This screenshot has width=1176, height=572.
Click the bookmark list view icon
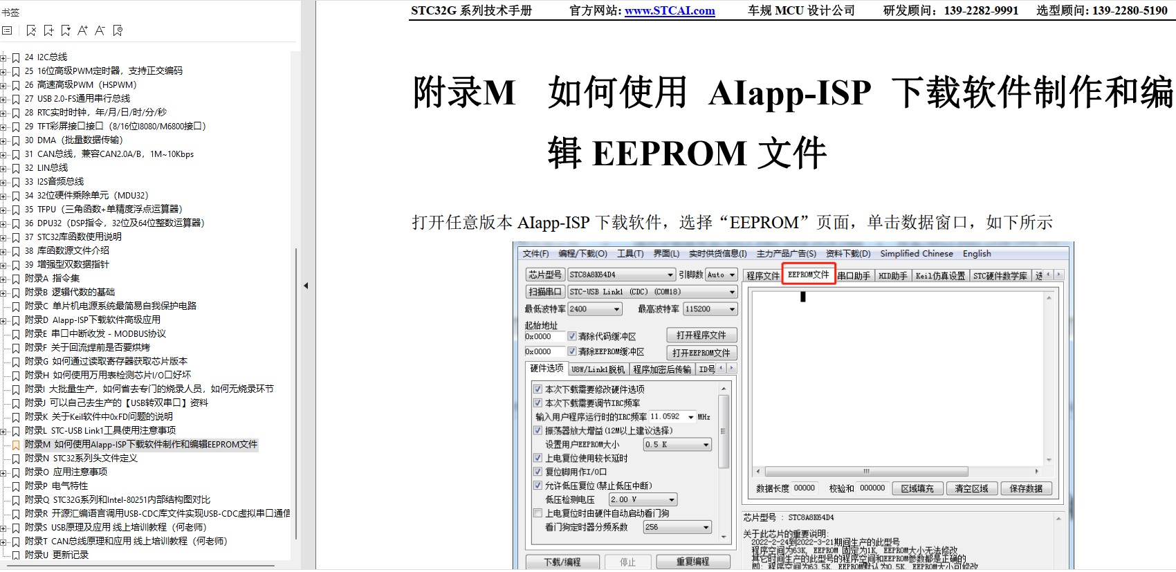coord(7,30)
